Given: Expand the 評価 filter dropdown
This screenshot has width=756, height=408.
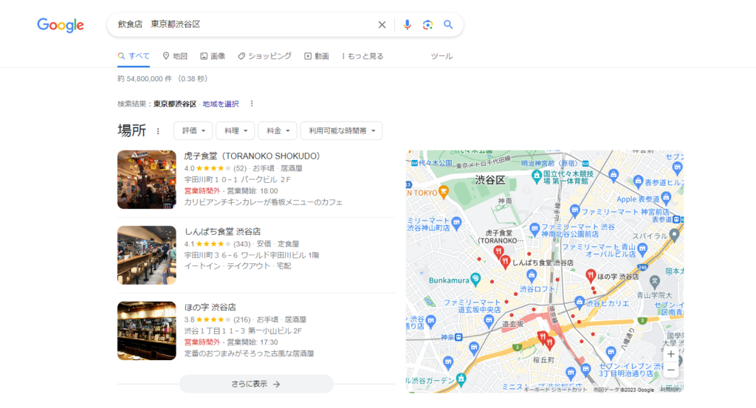Looking at the screenshot, I should pos(193,131).
